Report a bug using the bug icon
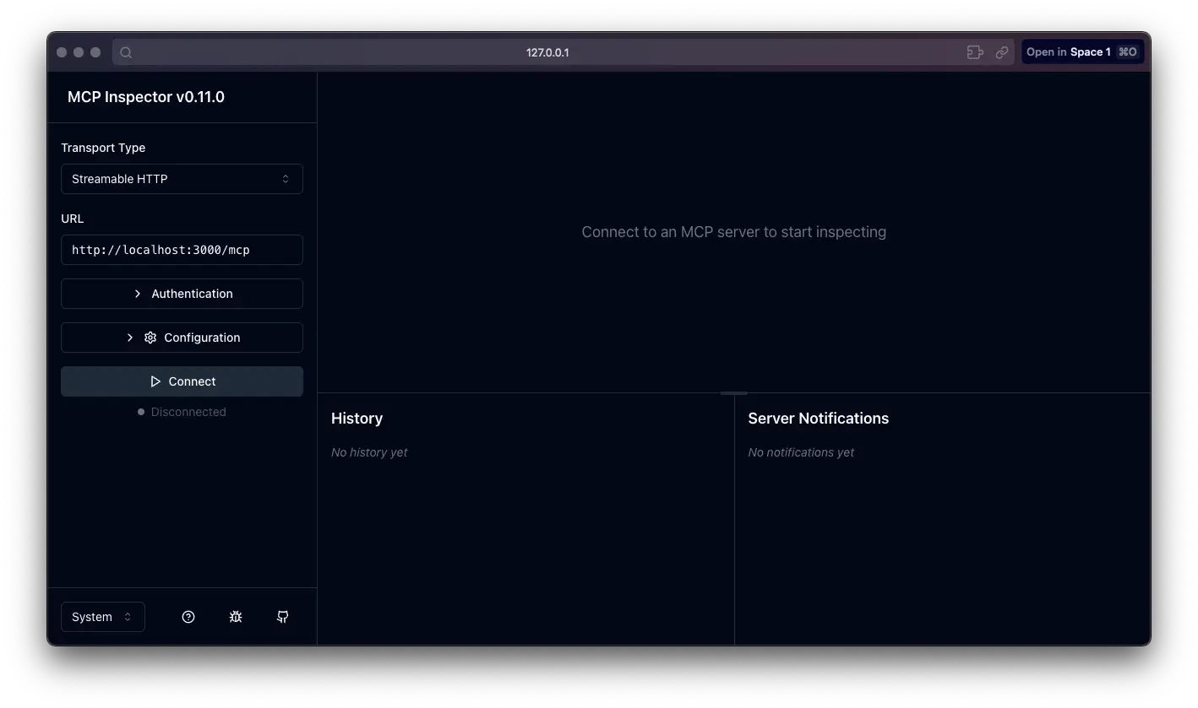The height and width of the screenshot is (708, 1198). 235,616
